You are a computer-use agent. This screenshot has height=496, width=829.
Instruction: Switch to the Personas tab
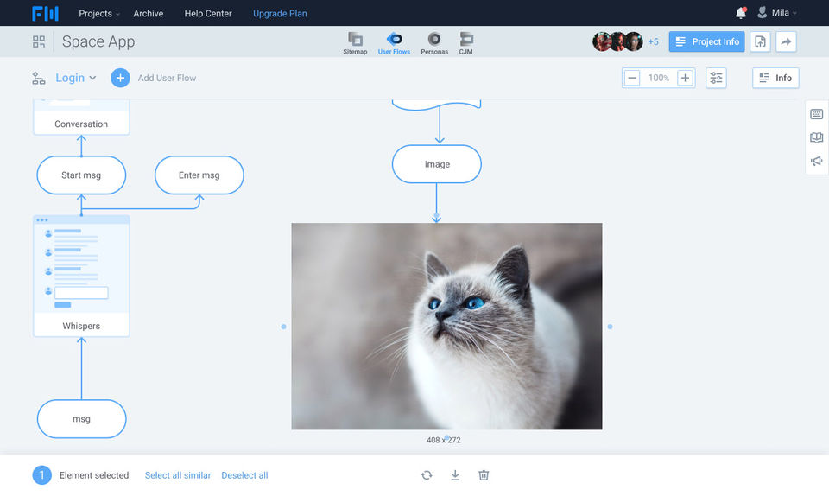tap(434, 43)
